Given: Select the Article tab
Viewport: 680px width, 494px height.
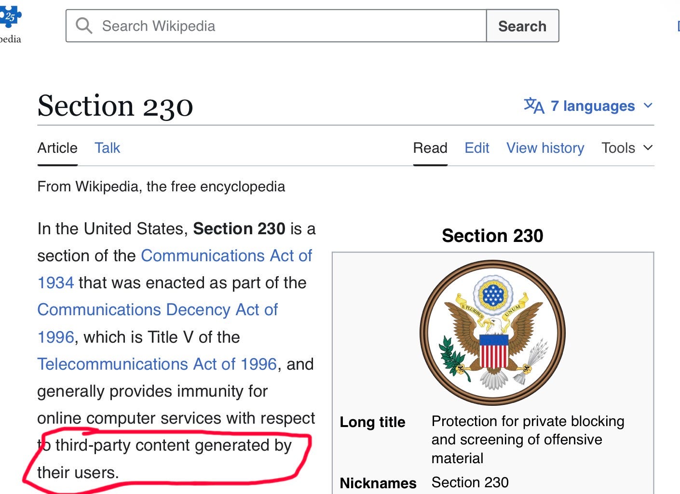Looking at the screenshot, I should (57, 148).
